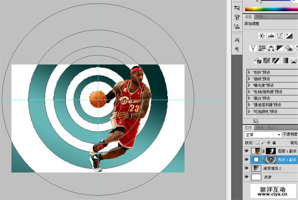
Task: Hide the 形状 1 副本 layer
Action: pos(246,159)
